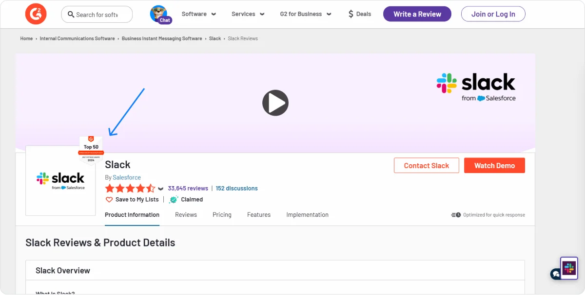
Task: Open the Chat mascot avatar
Action: tap(159, 14)
